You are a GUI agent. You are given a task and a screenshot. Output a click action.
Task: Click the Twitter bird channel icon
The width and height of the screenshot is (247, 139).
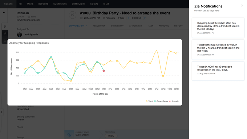tap(72, 15)
